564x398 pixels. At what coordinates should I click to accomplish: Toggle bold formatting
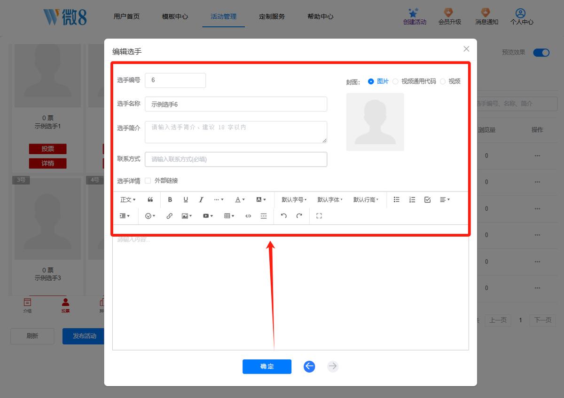(170, 199)
